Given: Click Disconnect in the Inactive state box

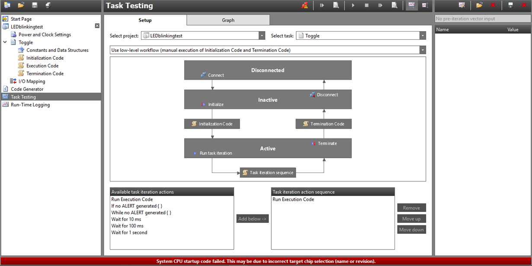Looking at the screenshot, I should [x=324, y=95].
